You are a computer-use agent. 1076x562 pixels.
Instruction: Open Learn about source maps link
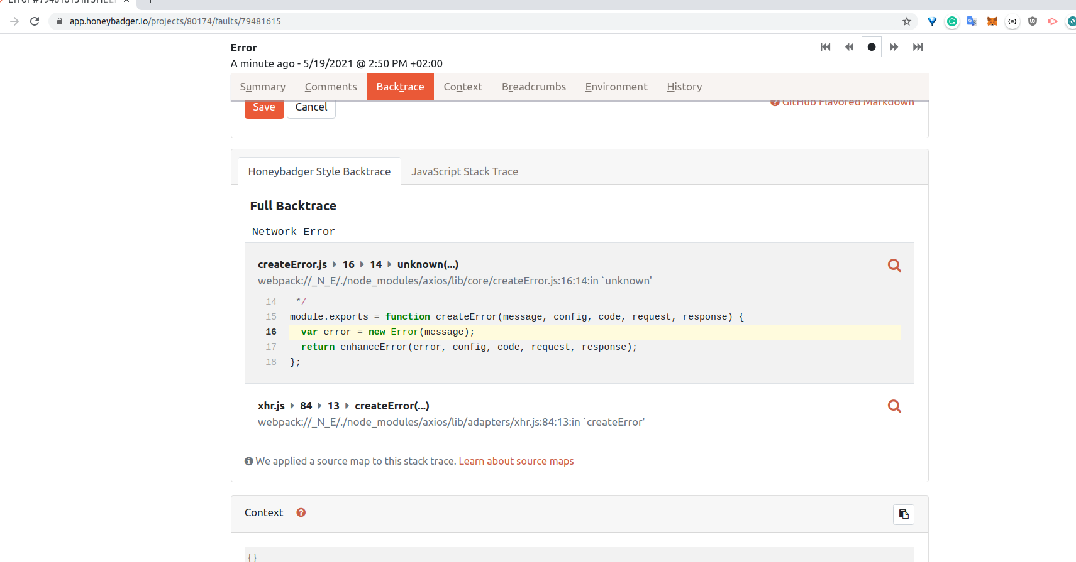click(516, 461)
